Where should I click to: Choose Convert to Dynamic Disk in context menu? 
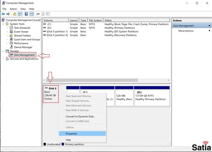coord(82,117)
